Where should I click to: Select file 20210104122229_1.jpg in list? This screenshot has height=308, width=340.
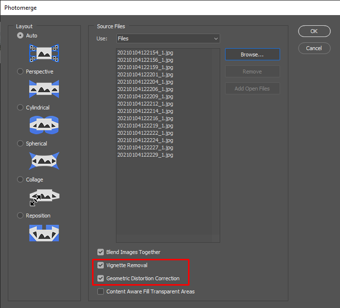coord(145,155)
